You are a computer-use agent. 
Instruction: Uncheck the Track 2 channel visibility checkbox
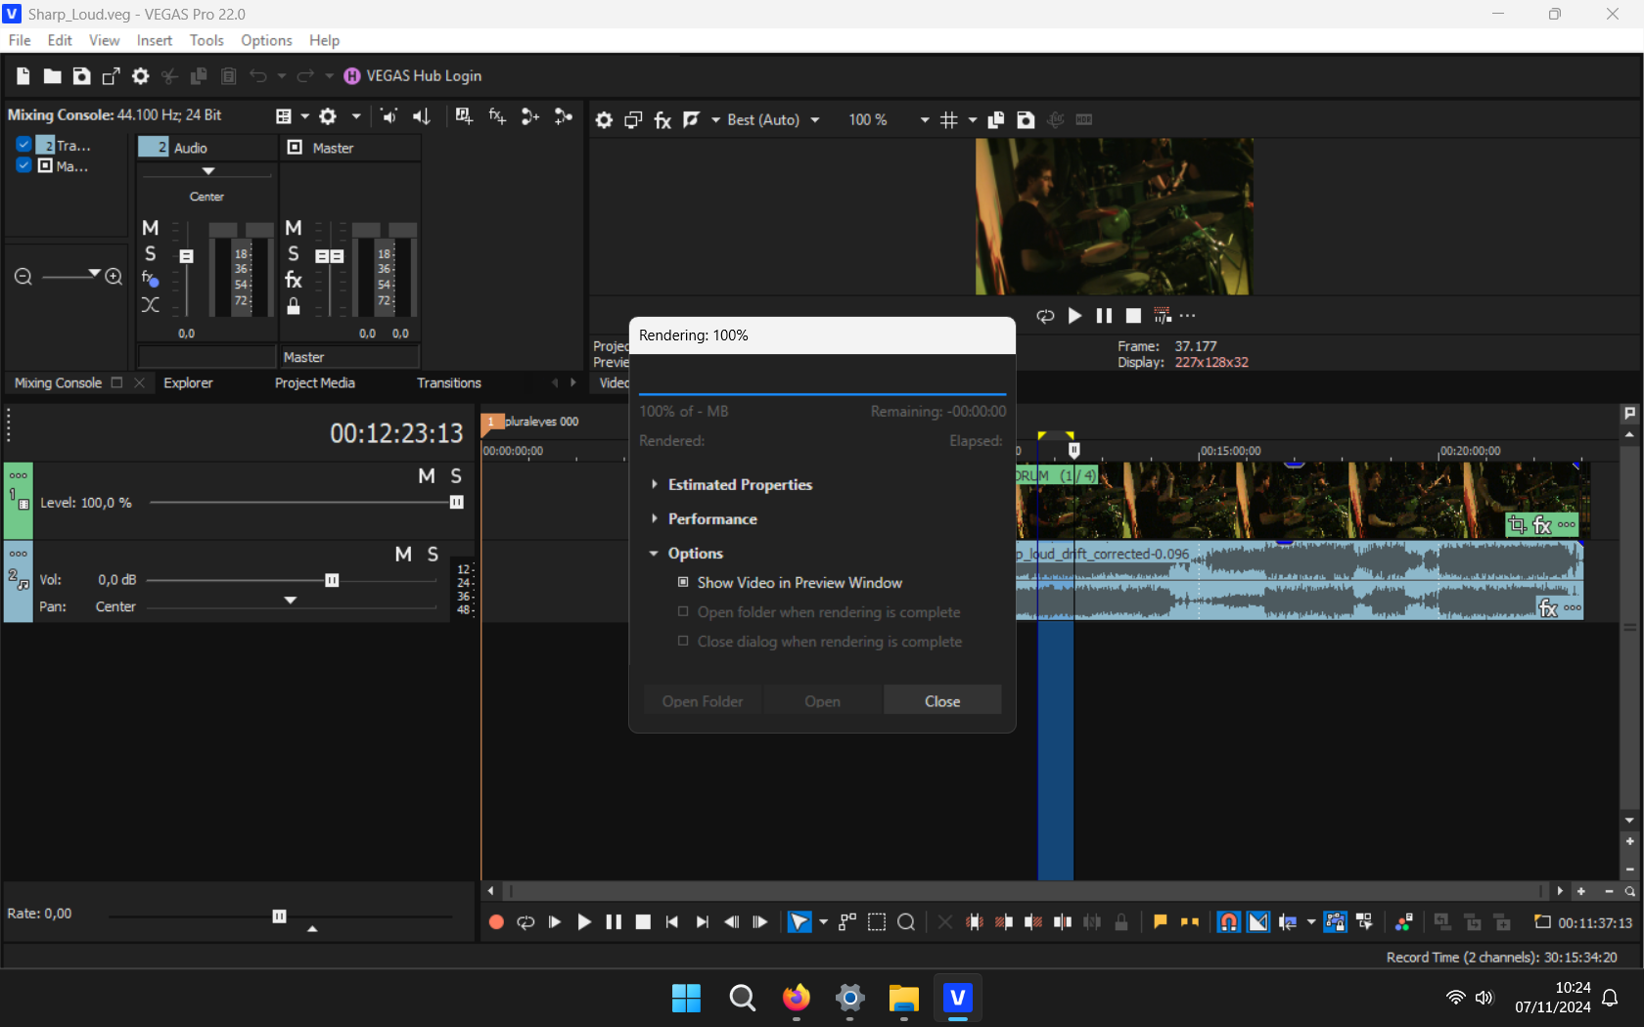click(x=23, y=145)
